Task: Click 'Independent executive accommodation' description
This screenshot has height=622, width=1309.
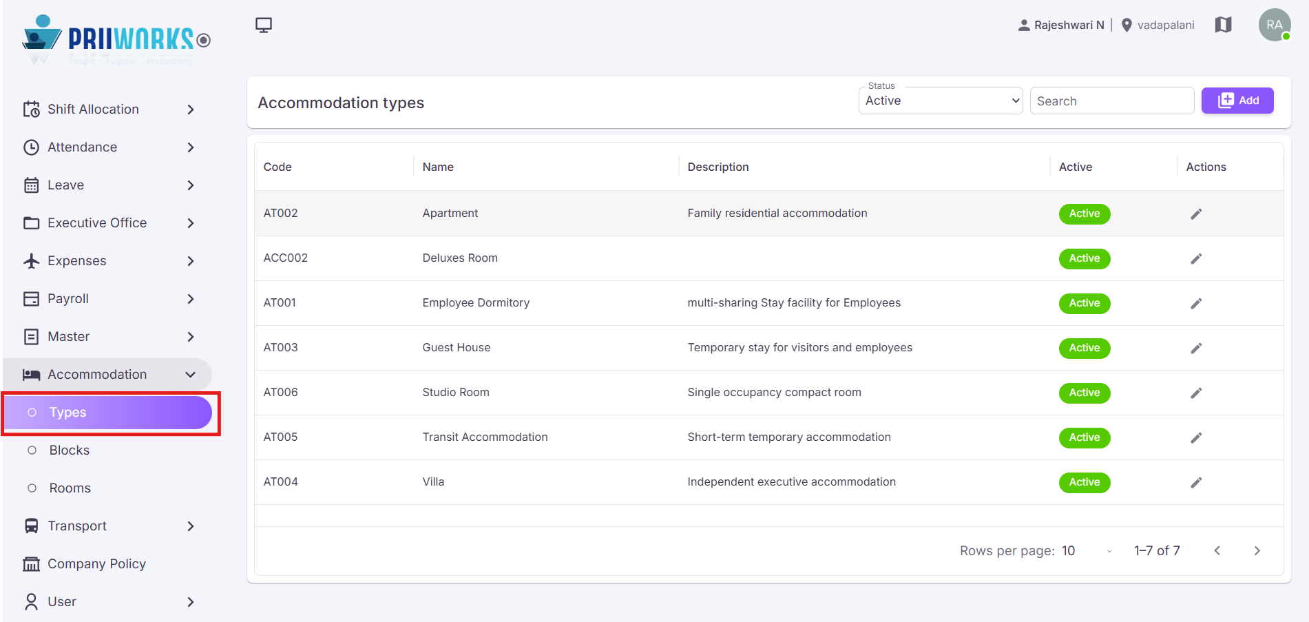Action: point(791,482)
